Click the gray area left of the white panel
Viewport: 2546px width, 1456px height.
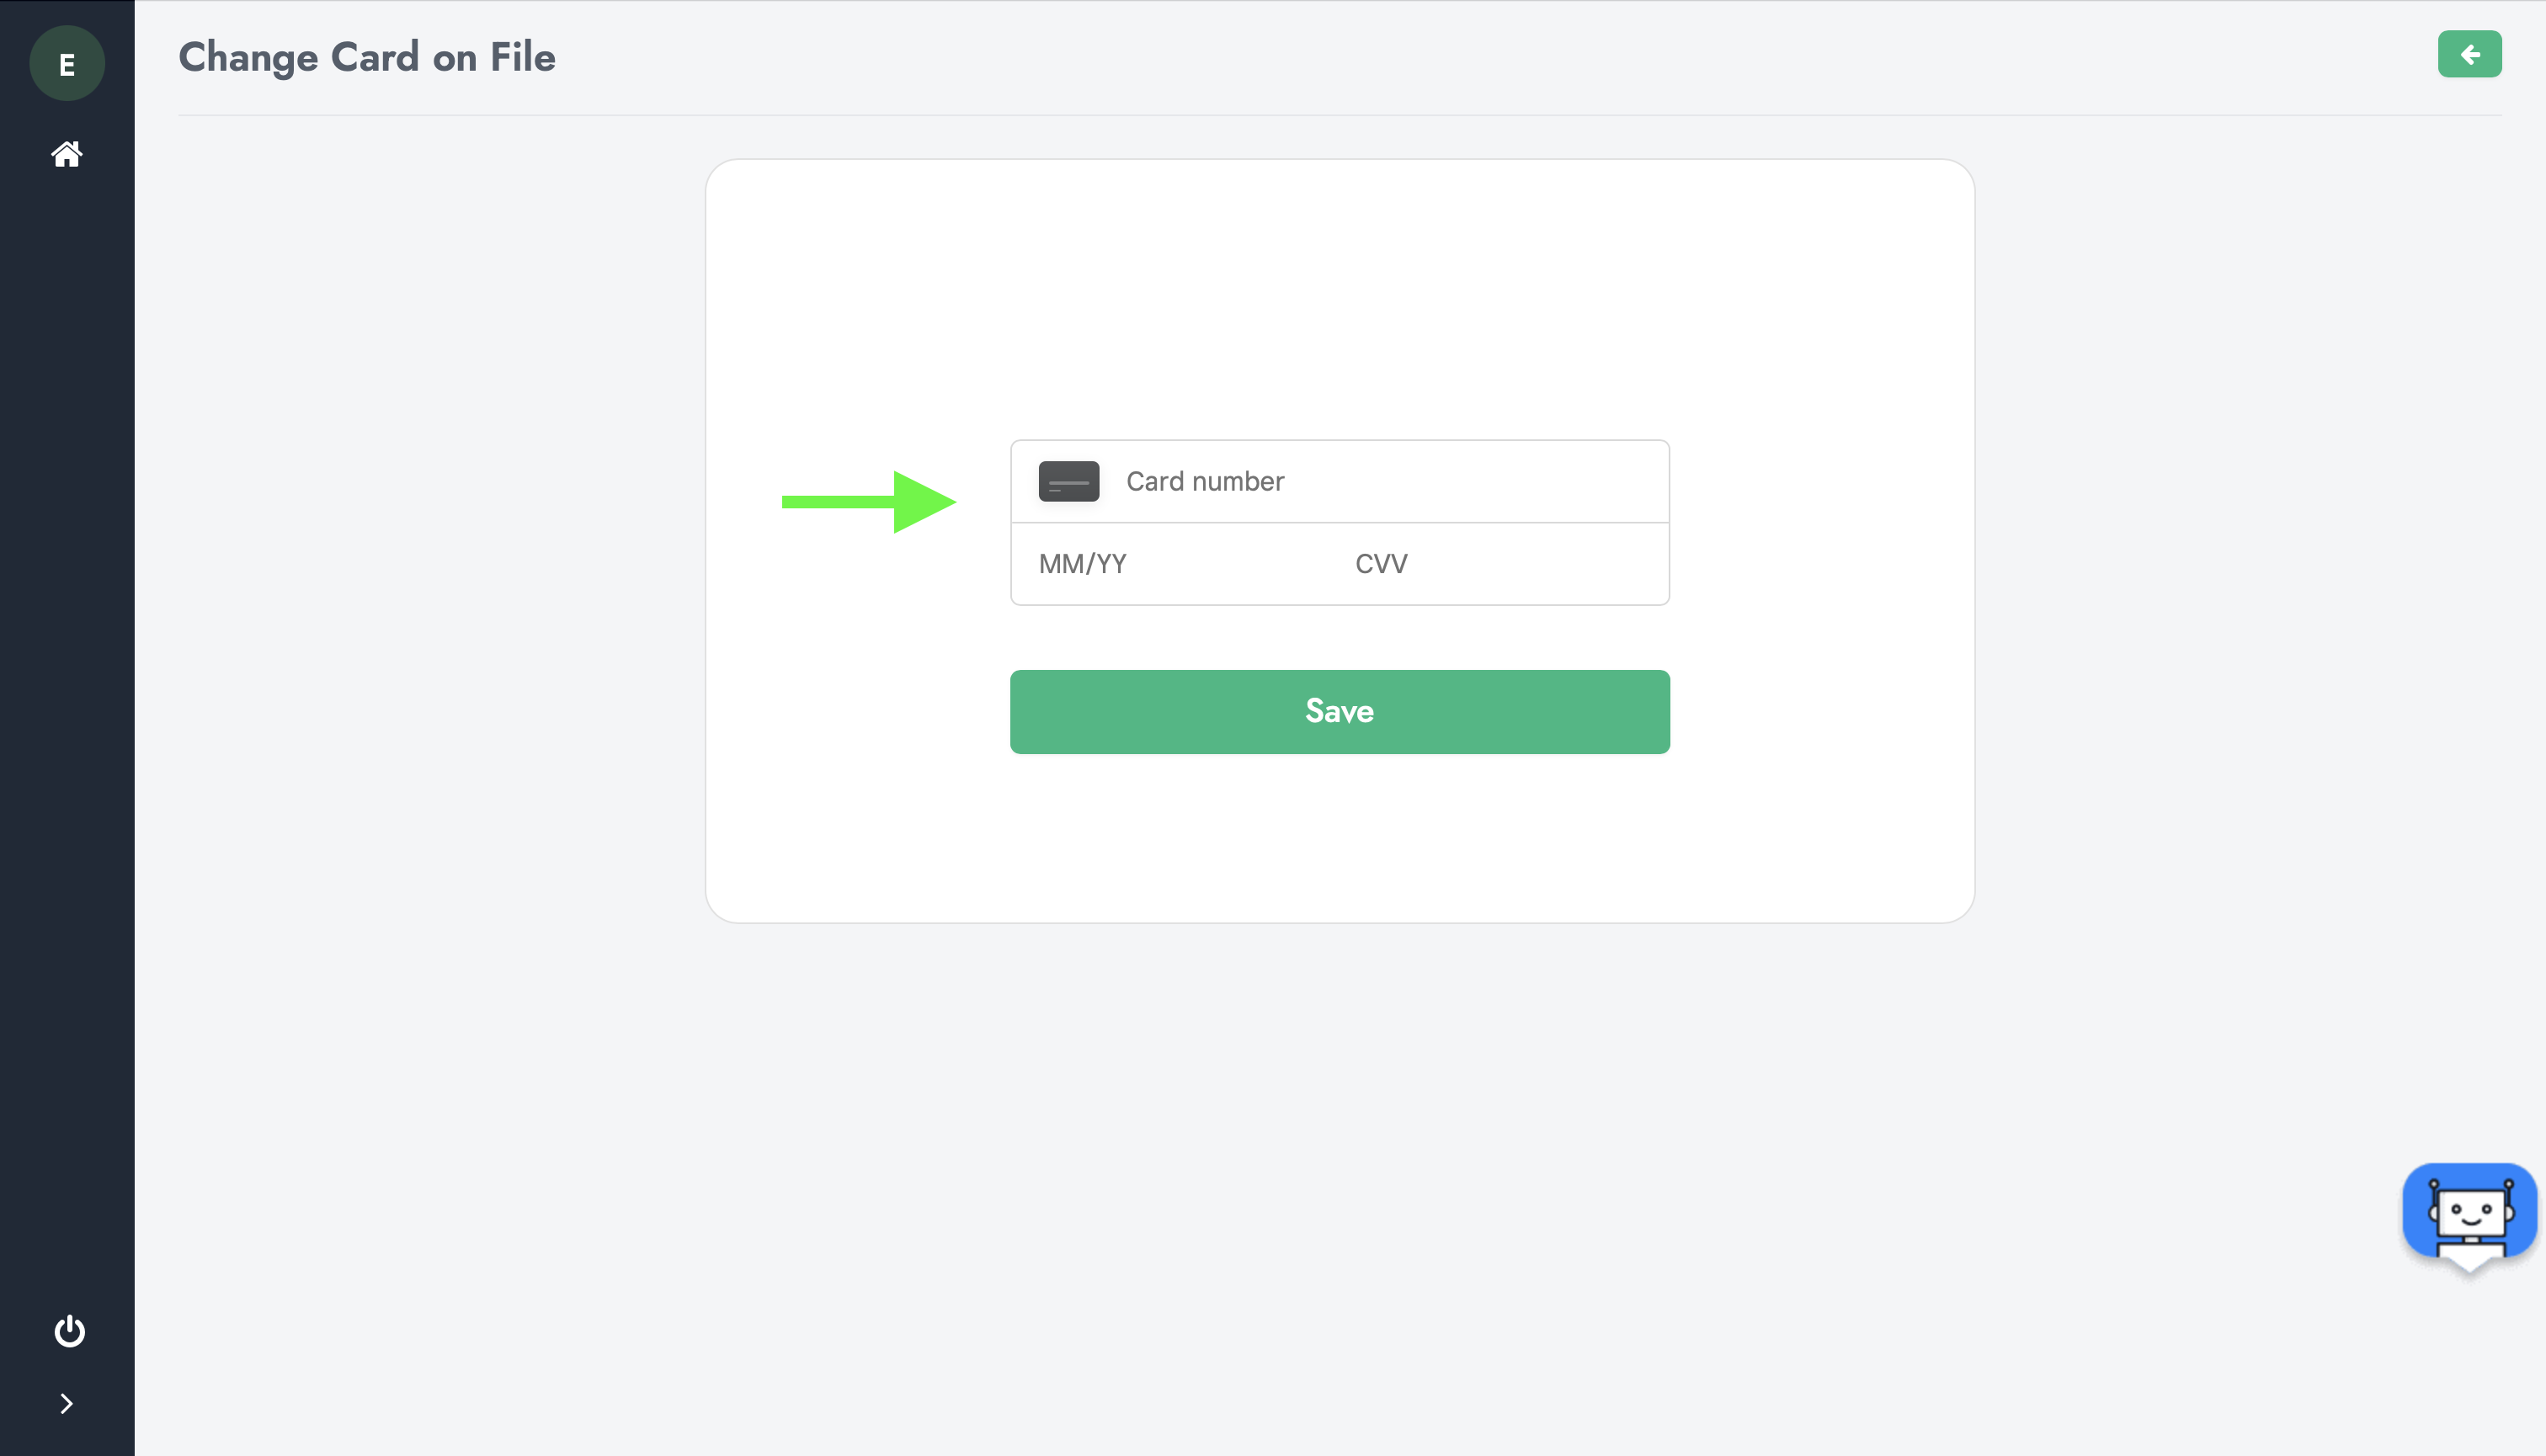point(420,540)
